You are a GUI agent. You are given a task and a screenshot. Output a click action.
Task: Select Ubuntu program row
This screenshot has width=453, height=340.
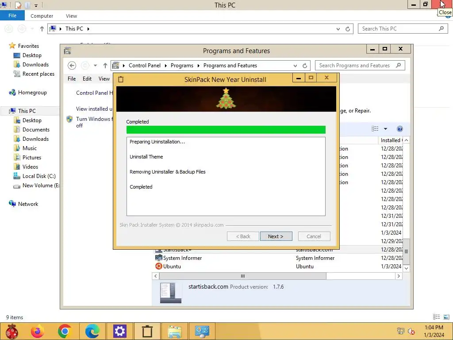pyautogui.click(x=277, y=266)
